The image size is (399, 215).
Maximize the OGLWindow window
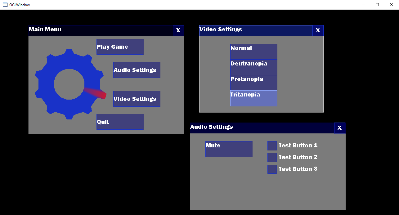point(377,5)
